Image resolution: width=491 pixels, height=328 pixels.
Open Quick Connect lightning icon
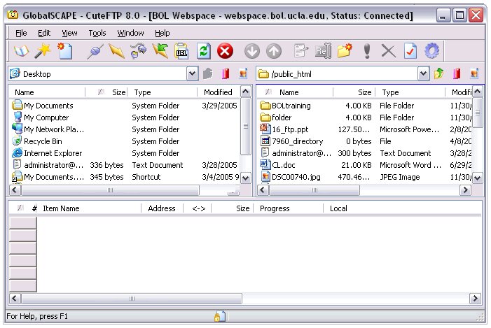coord(116,51)
